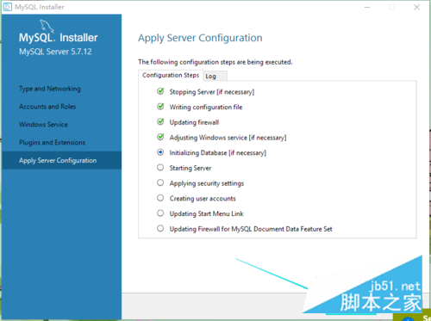Image resolution: width=431 pixels, height=321 pixels.
Task: Click the Applying security settings status circle
Action: [160, 182]
